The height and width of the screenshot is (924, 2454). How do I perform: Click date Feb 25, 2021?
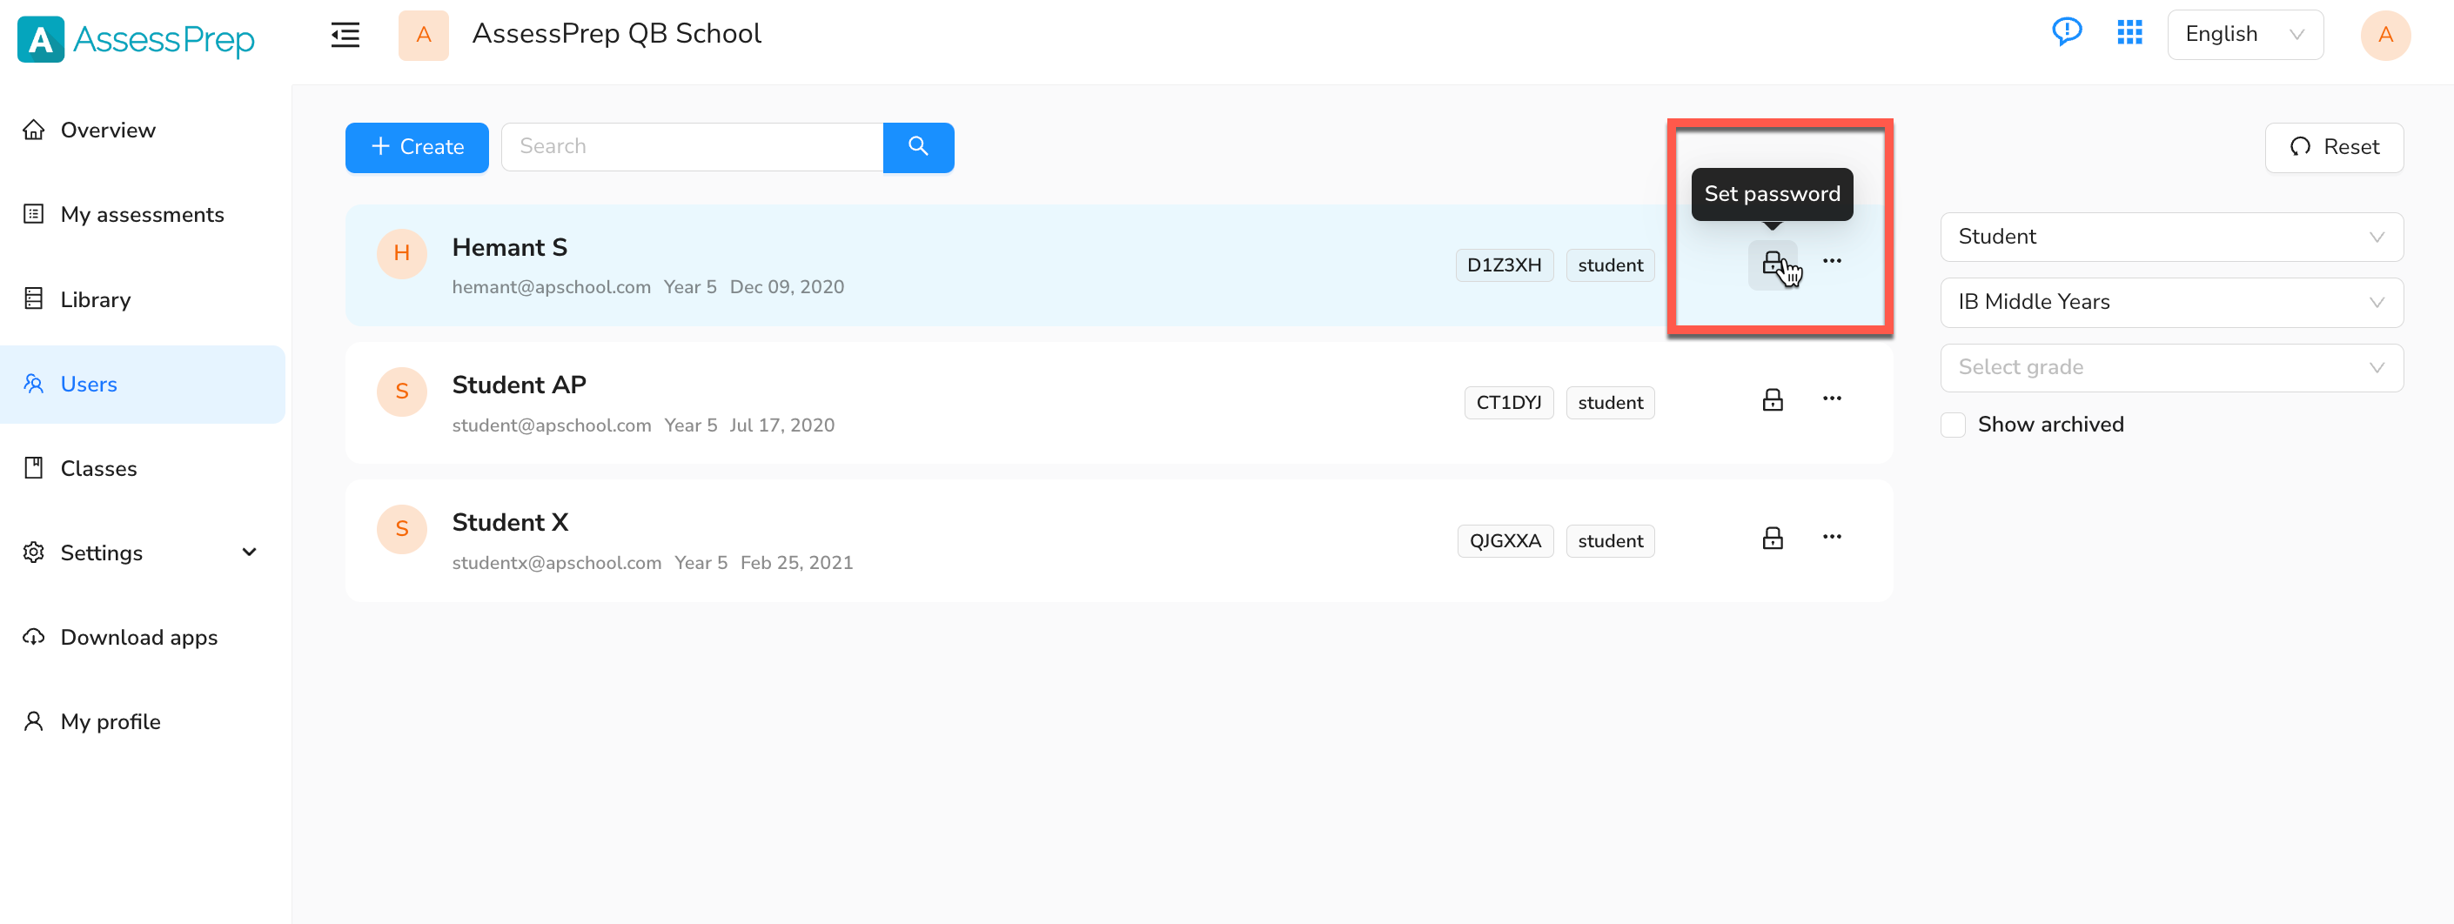tap(795, 563)
